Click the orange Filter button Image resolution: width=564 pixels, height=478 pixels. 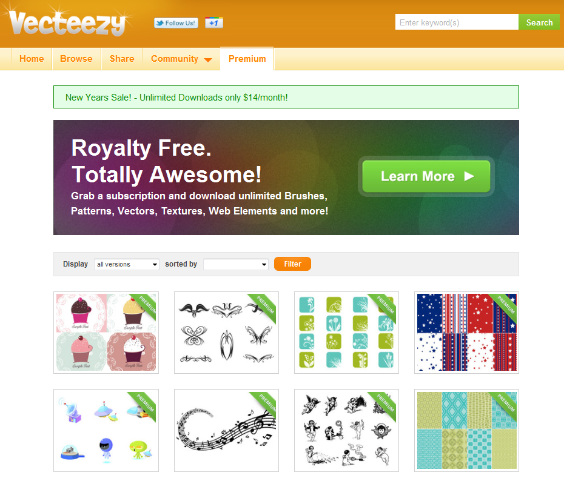[x=292, y=264]
